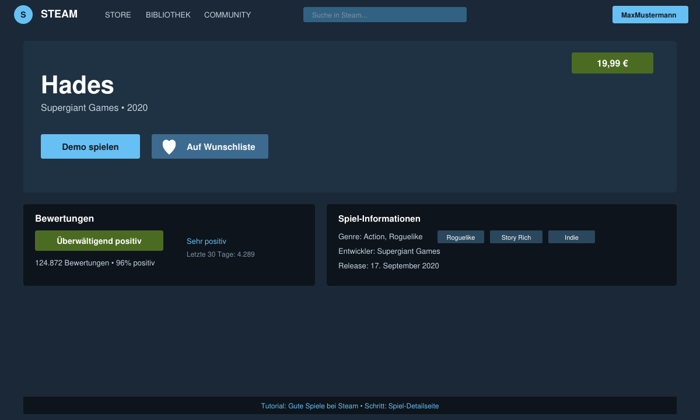Click the 'Überwältigend positiv' review badge
The width and height of the screenshot is (700, 420).
click(99, 241)
